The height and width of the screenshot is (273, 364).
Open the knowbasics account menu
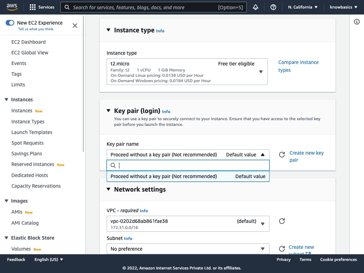coord(344,7)
